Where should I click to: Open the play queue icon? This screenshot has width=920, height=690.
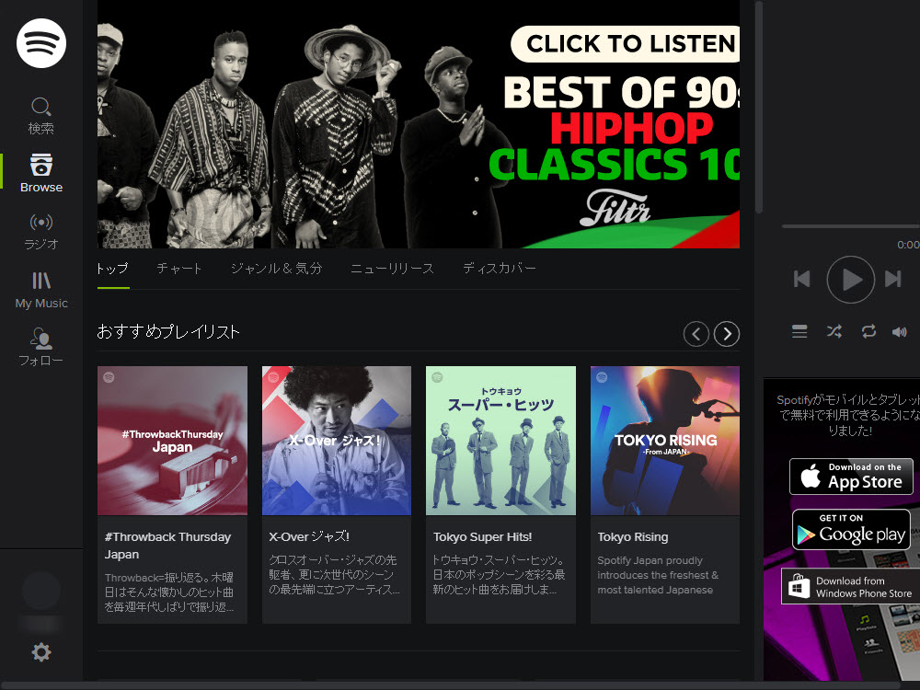(x=799, y=331)
